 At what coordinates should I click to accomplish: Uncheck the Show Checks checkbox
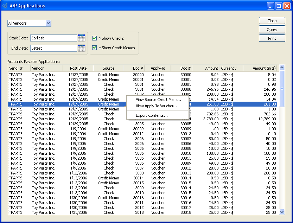point(94,38)
